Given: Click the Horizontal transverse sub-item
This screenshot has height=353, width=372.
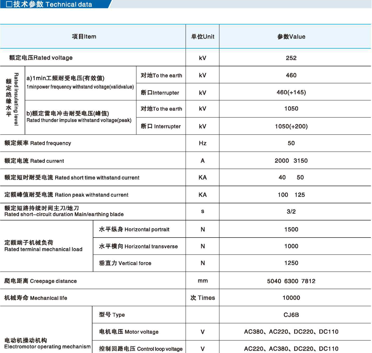Looking at the screenshot, I should (x=138, y=246).
